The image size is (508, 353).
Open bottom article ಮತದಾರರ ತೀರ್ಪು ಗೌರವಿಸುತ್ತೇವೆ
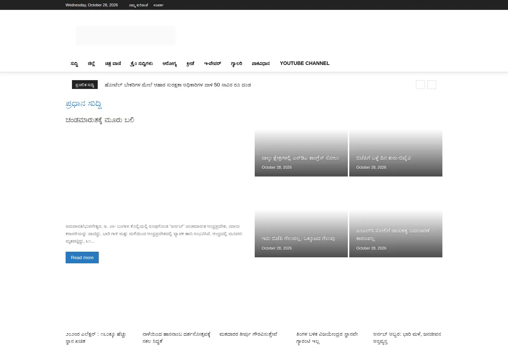tap(248, 334)
